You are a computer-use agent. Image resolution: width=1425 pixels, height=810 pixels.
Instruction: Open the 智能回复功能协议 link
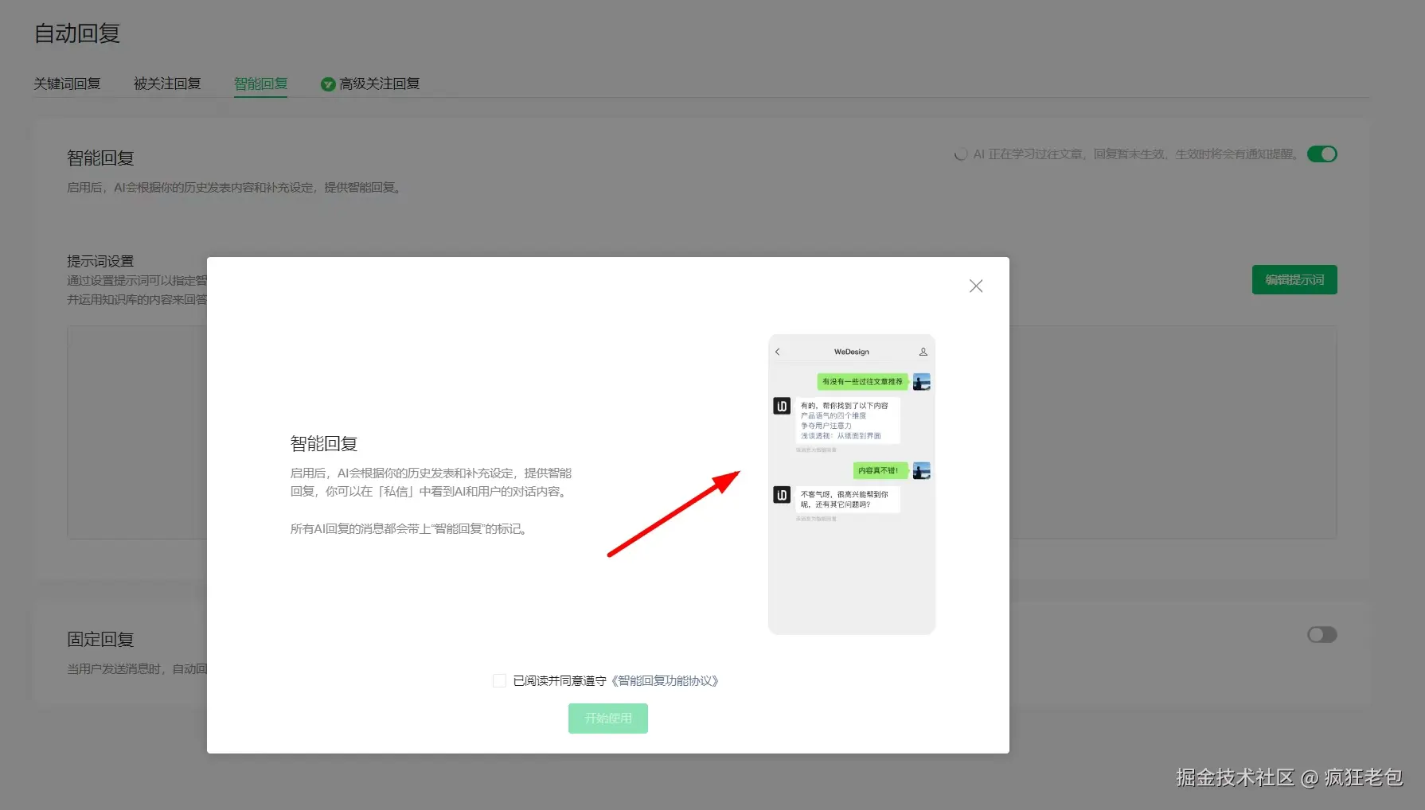tap(666, 680)
